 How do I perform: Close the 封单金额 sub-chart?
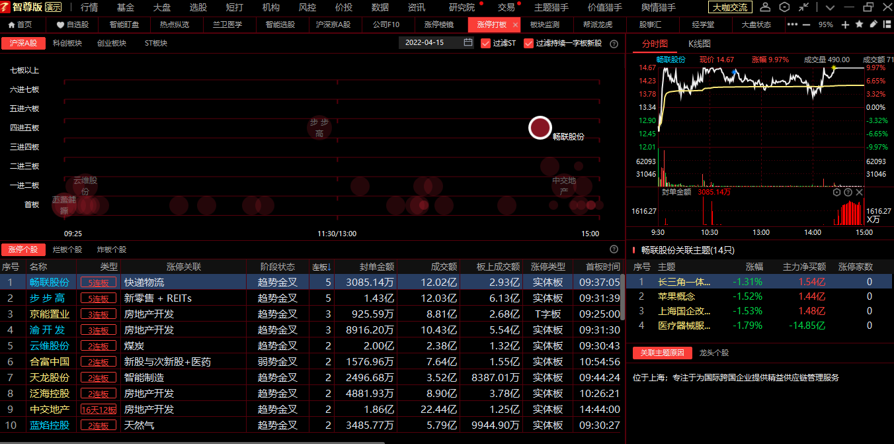pyautogui.click(x=859, y=192)
